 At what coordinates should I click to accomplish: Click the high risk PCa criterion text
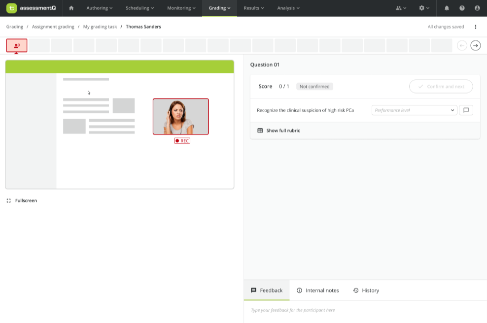(305, 110)
